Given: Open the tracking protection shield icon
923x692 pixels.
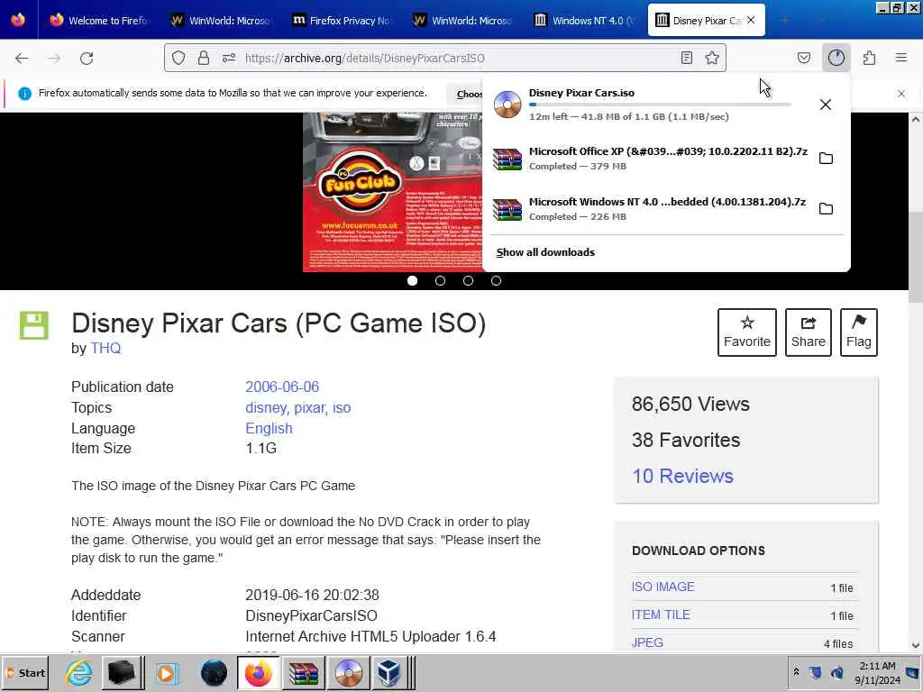Looking at the screenshot, I should point(178,58).
